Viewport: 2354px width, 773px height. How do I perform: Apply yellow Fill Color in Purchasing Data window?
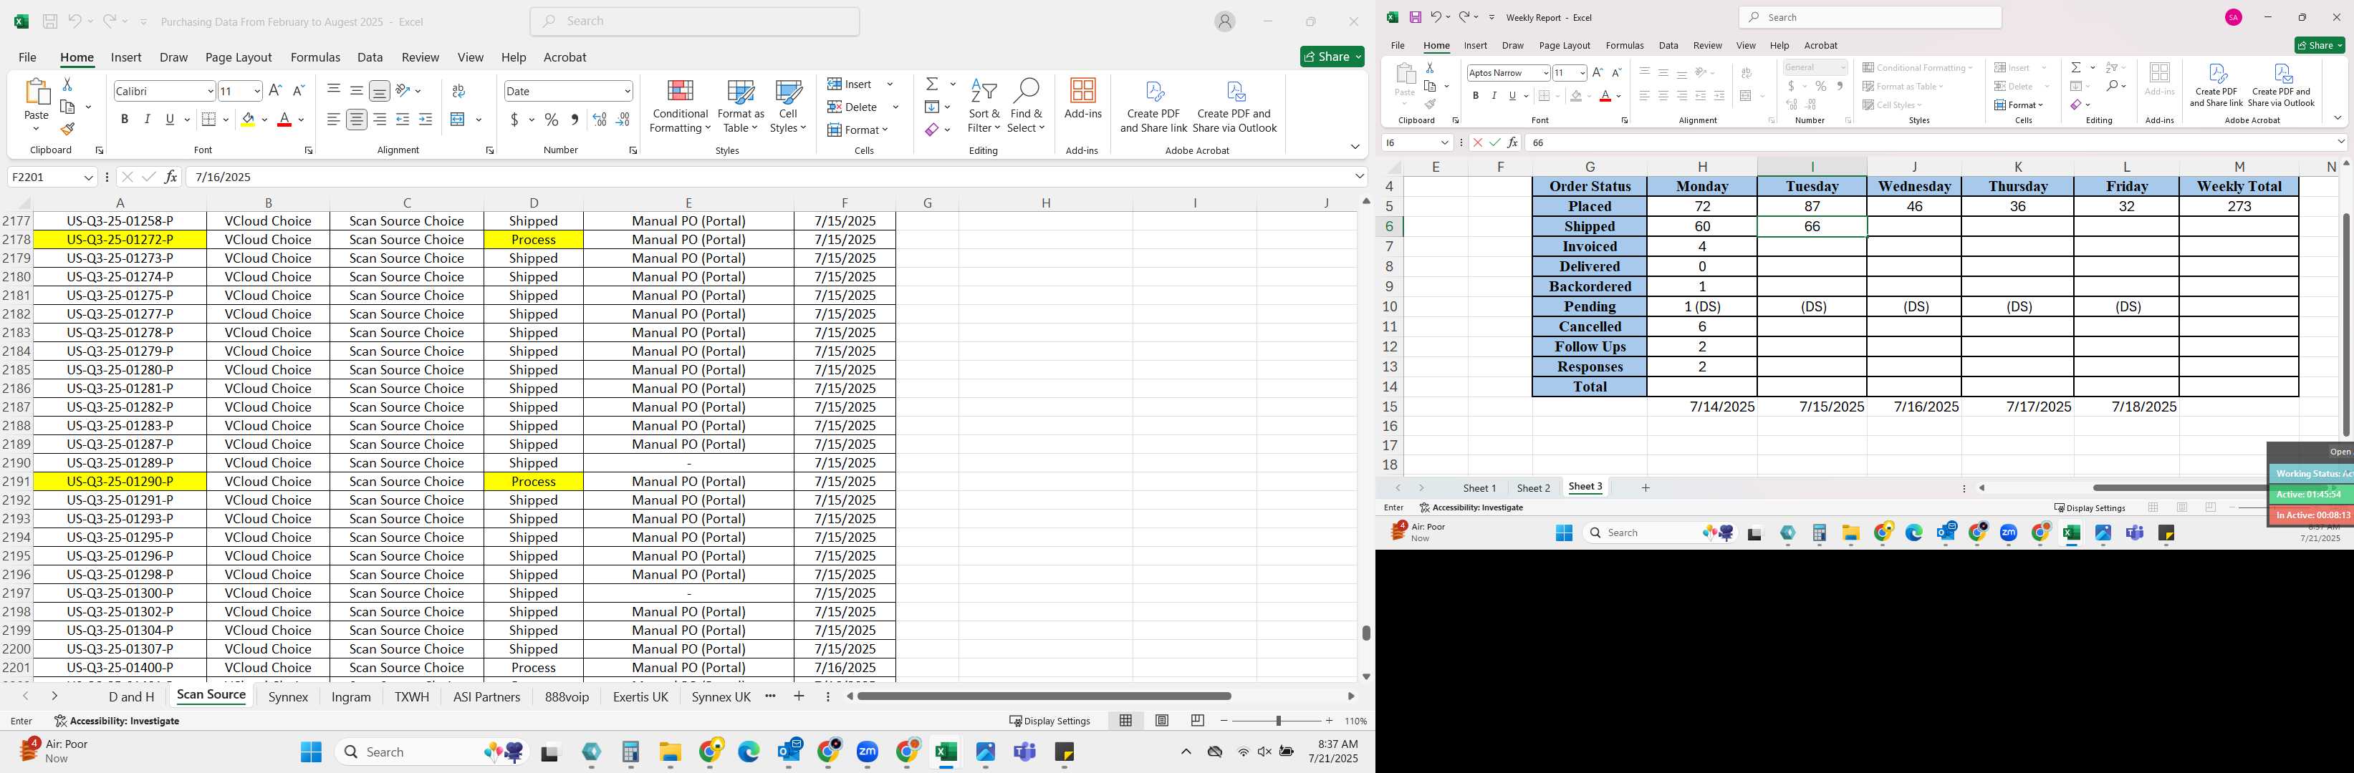[x=248, y=120]
